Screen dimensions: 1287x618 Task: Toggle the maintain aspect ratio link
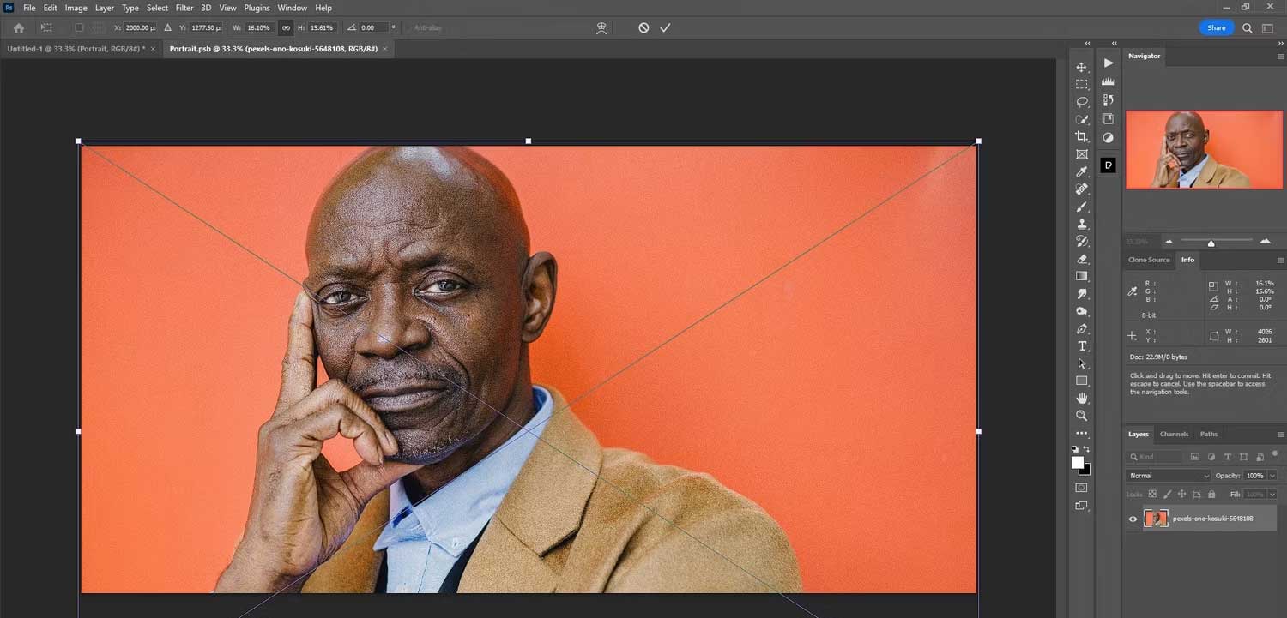(x=287, y=28)
